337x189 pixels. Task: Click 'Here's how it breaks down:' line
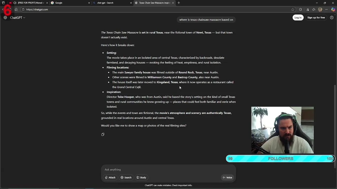pyautogui.click(x=118, y=45)
